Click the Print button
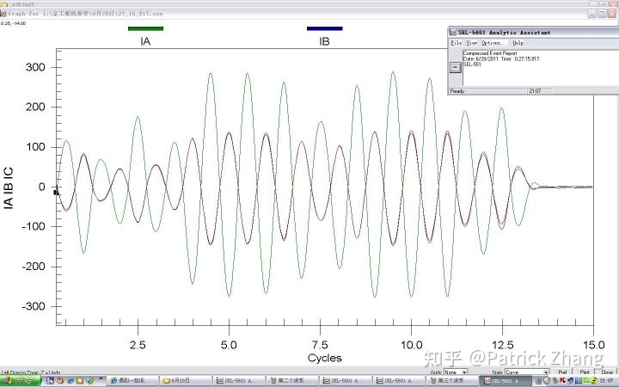The image size is (619, 387). coord(585,372)
